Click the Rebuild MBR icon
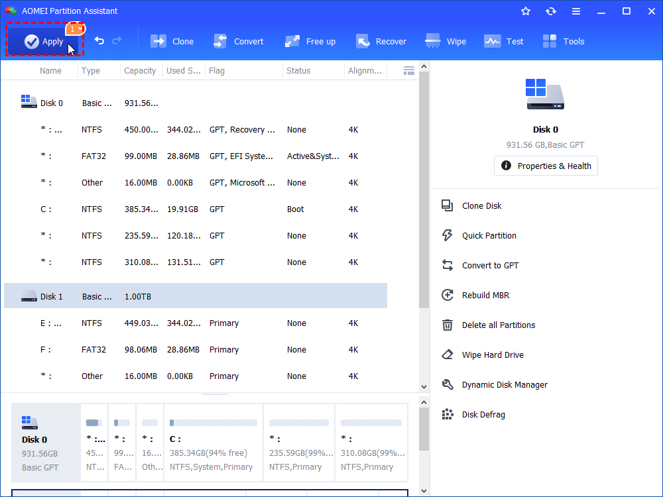663x497 pixels. point(448,295)
